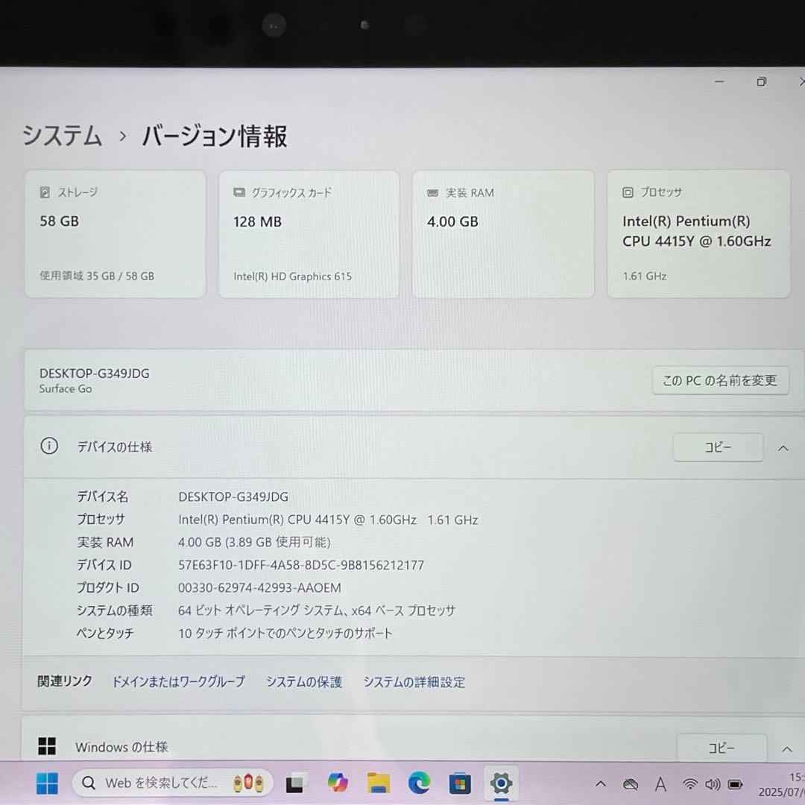
Task: Click この PC の名前を変更 button
Action: (720, 380)
